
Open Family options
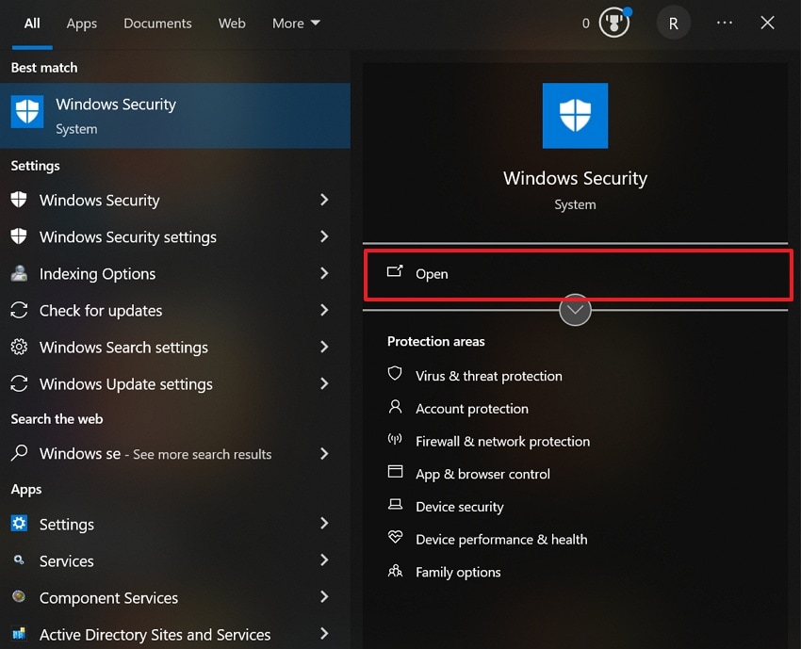[458, 572]
